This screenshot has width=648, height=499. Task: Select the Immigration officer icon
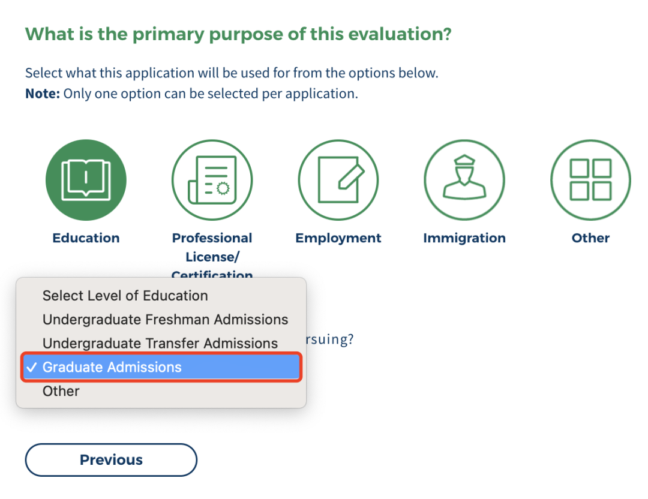click(x=464, y=180)
